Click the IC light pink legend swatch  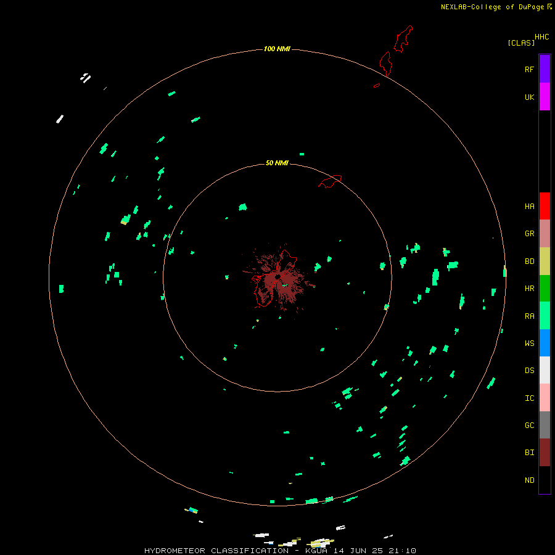[545, 398]
